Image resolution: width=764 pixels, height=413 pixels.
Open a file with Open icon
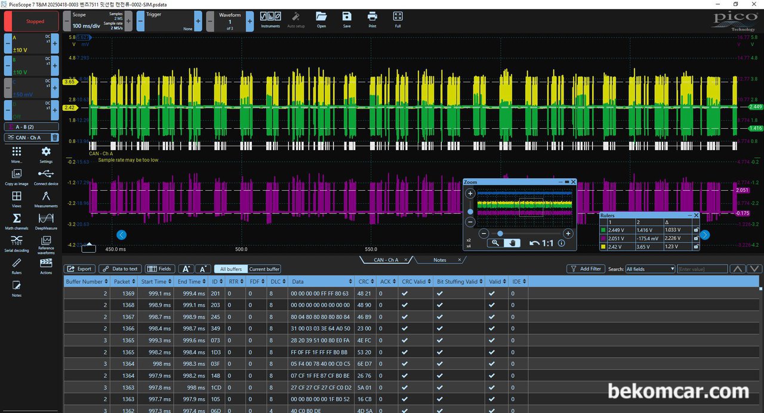point(321,17)
